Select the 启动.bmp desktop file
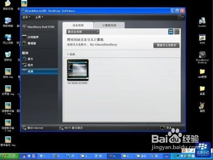 [x=8, y=73]
